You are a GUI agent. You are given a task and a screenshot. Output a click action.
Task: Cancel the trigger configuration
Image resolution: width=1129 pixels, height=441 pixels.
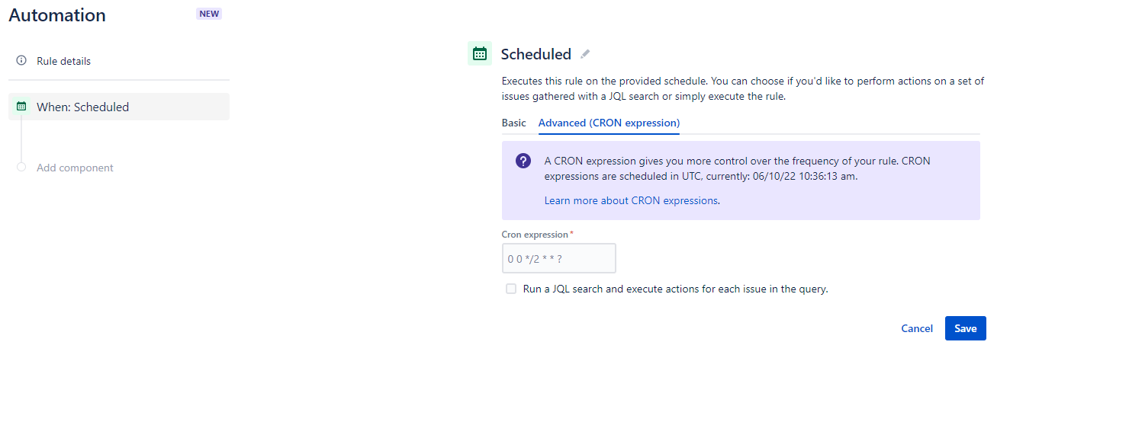916,328
